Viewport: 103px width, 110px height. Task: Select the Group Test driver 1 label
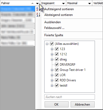72,70
